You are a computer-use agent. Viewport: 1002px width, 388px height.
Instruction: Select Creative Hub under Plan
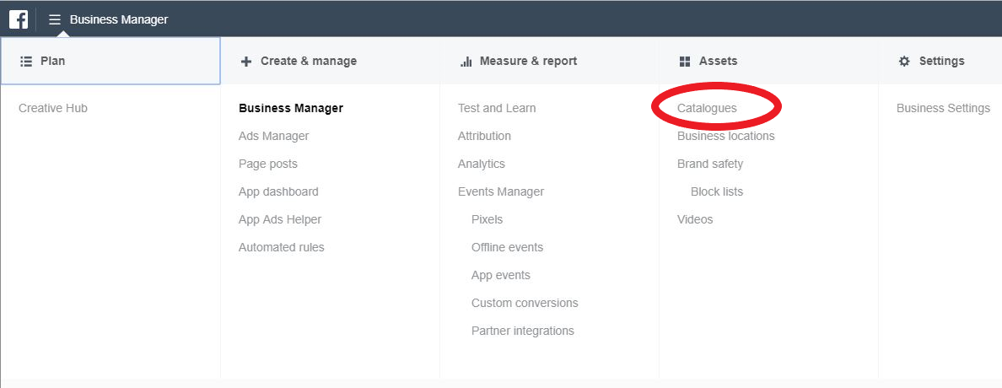click(53, 108)
